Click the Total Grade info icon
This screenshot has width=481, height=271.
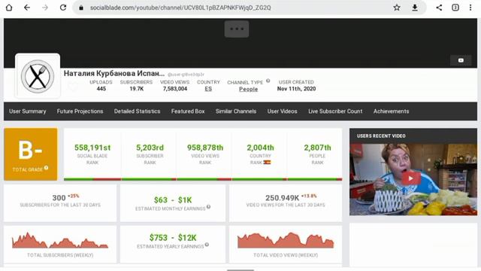pyautogui.click(x=46, y=168)
